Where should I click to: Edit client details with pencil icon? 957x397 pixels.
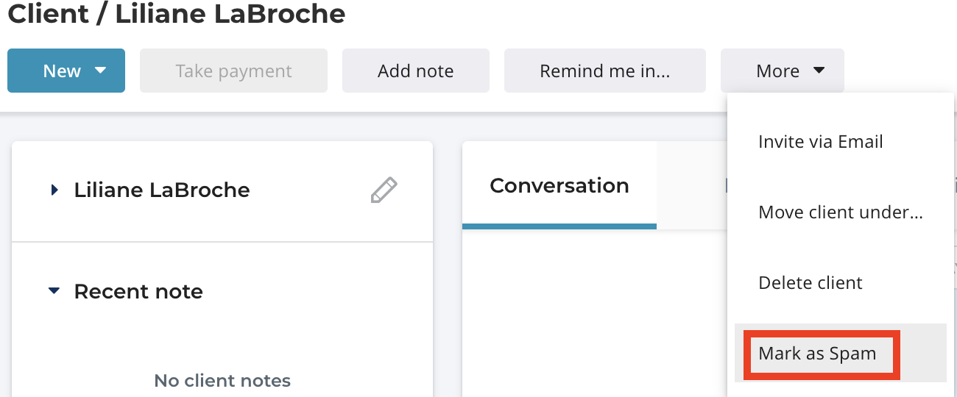coord(384,190)
